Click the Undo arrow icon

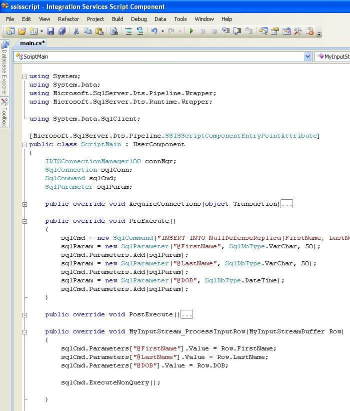coord(154,31)
